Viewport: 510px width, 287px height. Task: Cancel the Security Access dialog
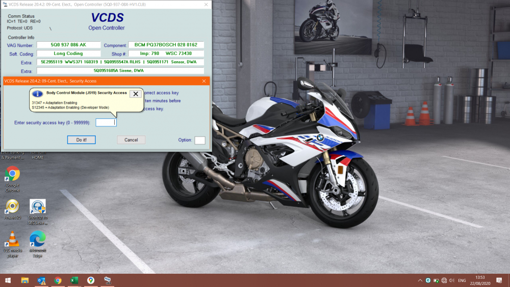tap(131, 140)
